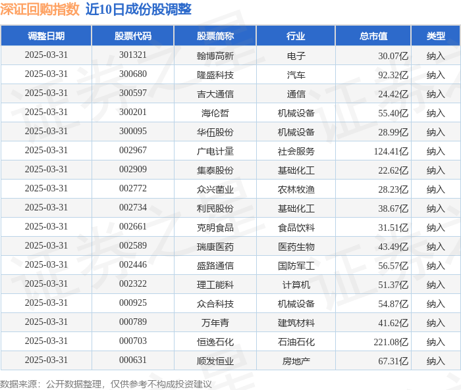Click stock code 002322
Image resolution: width=461 pixels, height=390 pixels.
click(133, 284)
